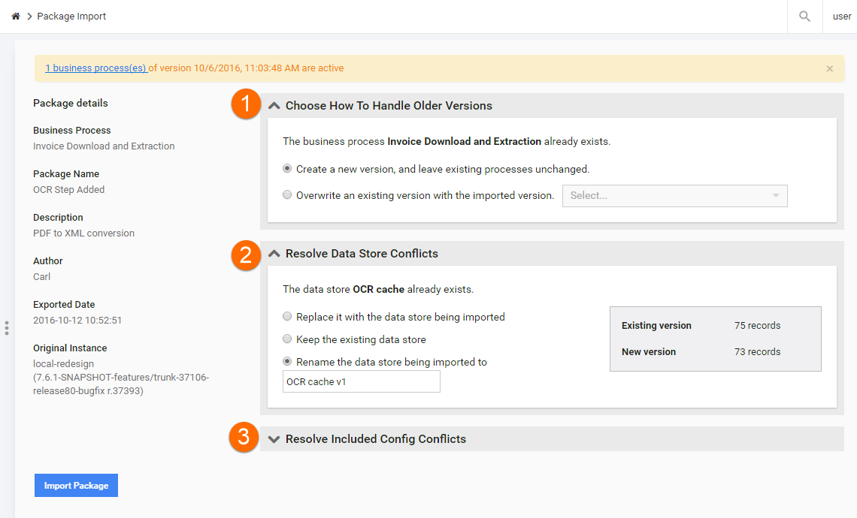
Task: Open the version Select... dropdown
Action: click(674, 196)
